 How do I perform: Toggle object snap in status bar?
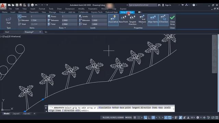(x=170, y=118)
